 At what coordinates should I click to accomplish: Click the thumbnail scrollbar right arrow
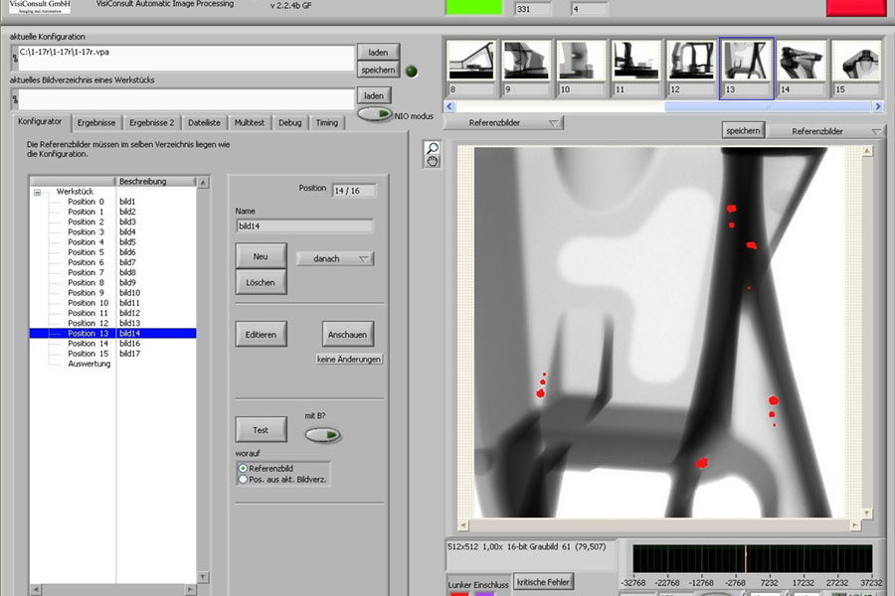(x=877, y=106)
